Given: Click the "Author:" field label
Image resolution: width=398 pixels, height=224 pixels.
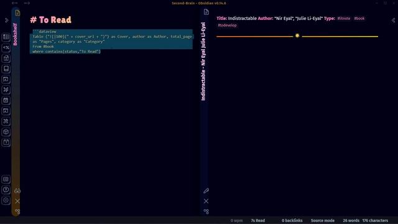Looking at the screenshot, I should [266, 18].
